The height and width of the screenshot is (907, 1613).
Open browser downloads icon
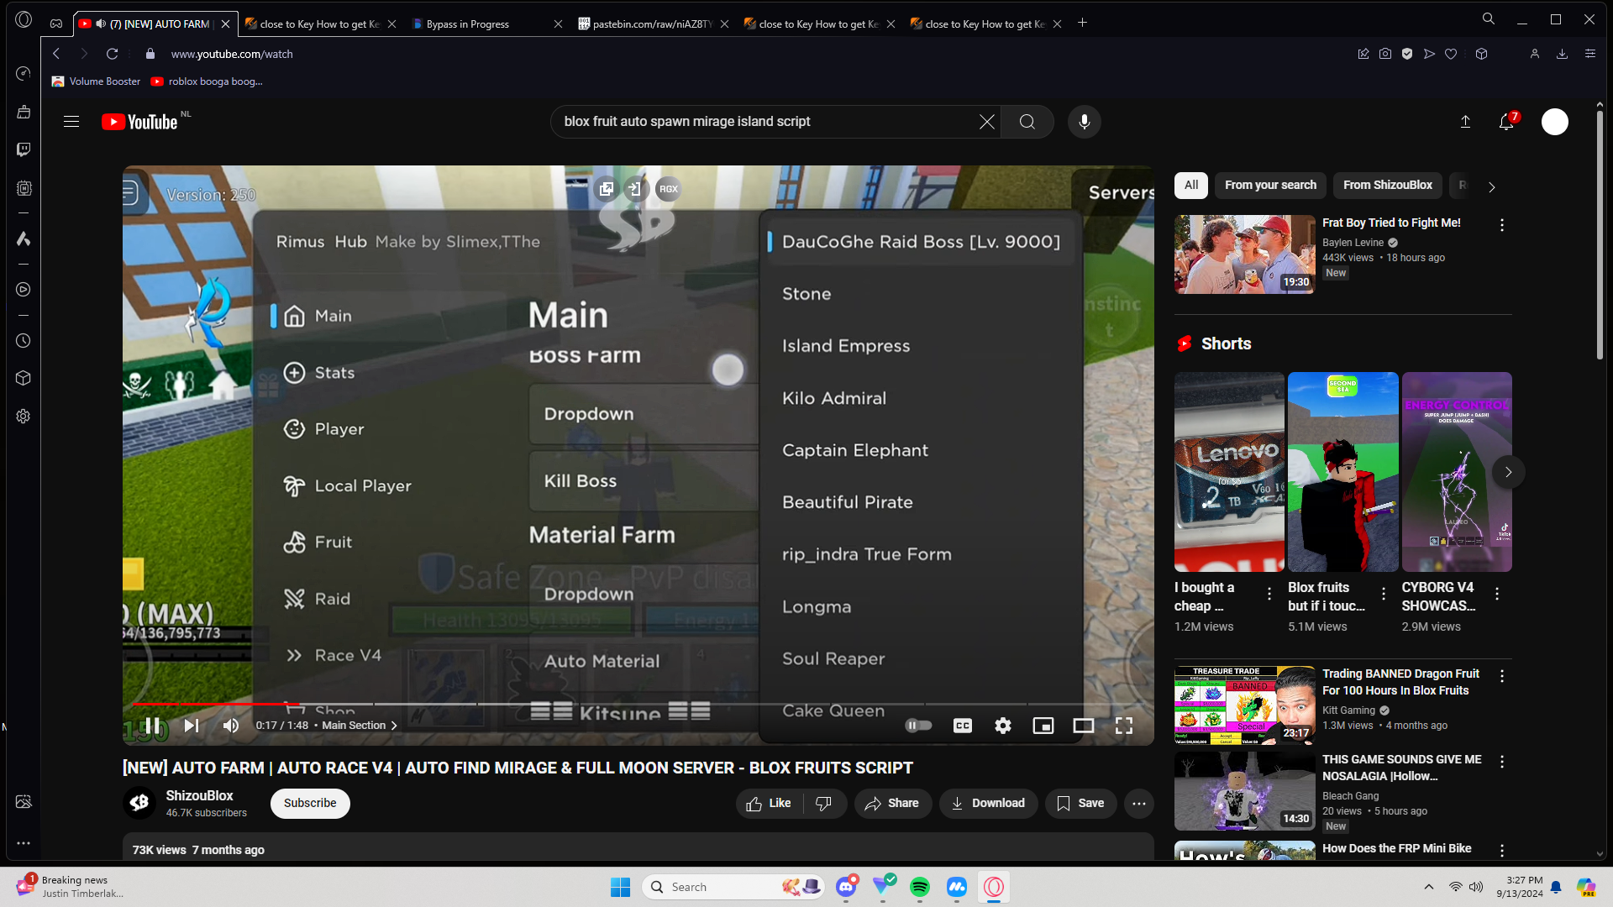click(1562, 54)
